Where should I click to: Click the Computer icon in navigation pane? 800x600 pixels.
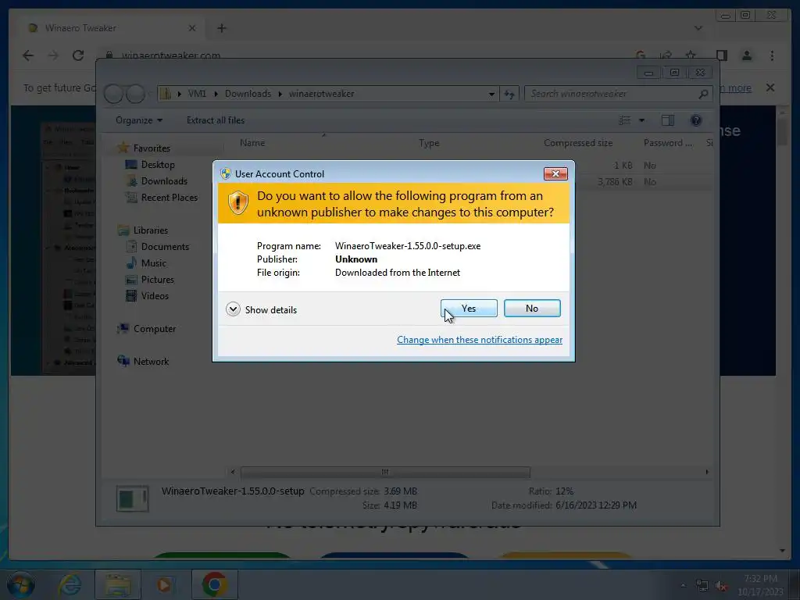pyautogui.click(x=123, y=329)
